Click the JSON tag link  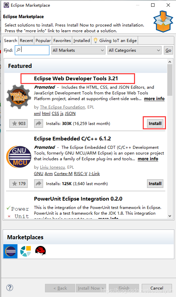70,114
